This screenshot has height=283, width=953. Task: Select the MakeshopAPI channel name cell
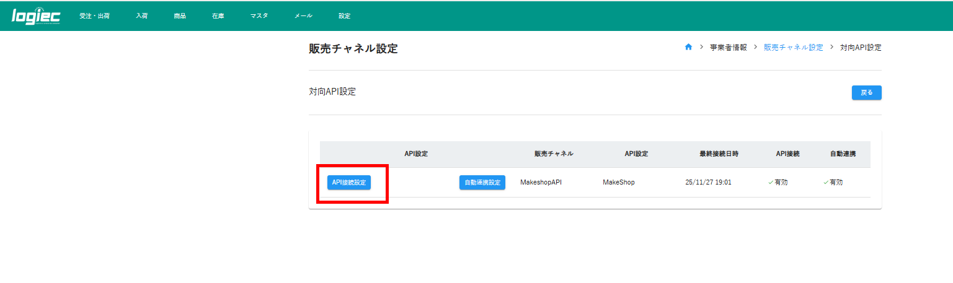click(541, 183)
